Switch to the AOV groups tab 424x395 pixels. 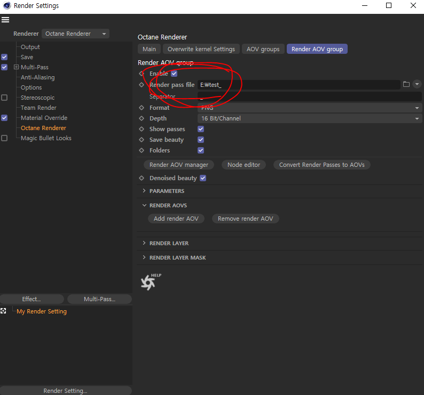(263, 49)
